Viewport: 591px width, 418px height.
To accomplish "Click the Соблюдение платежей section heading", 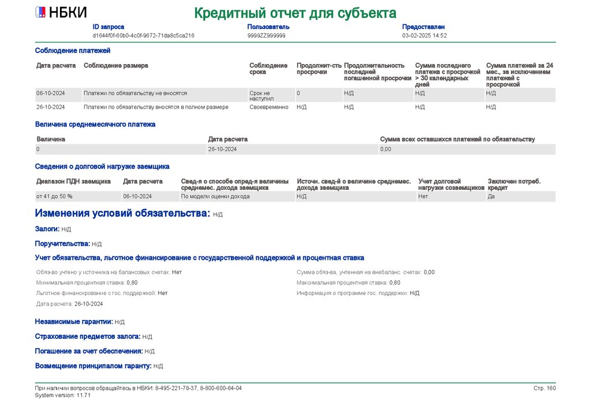I will (x=73, y=50).
